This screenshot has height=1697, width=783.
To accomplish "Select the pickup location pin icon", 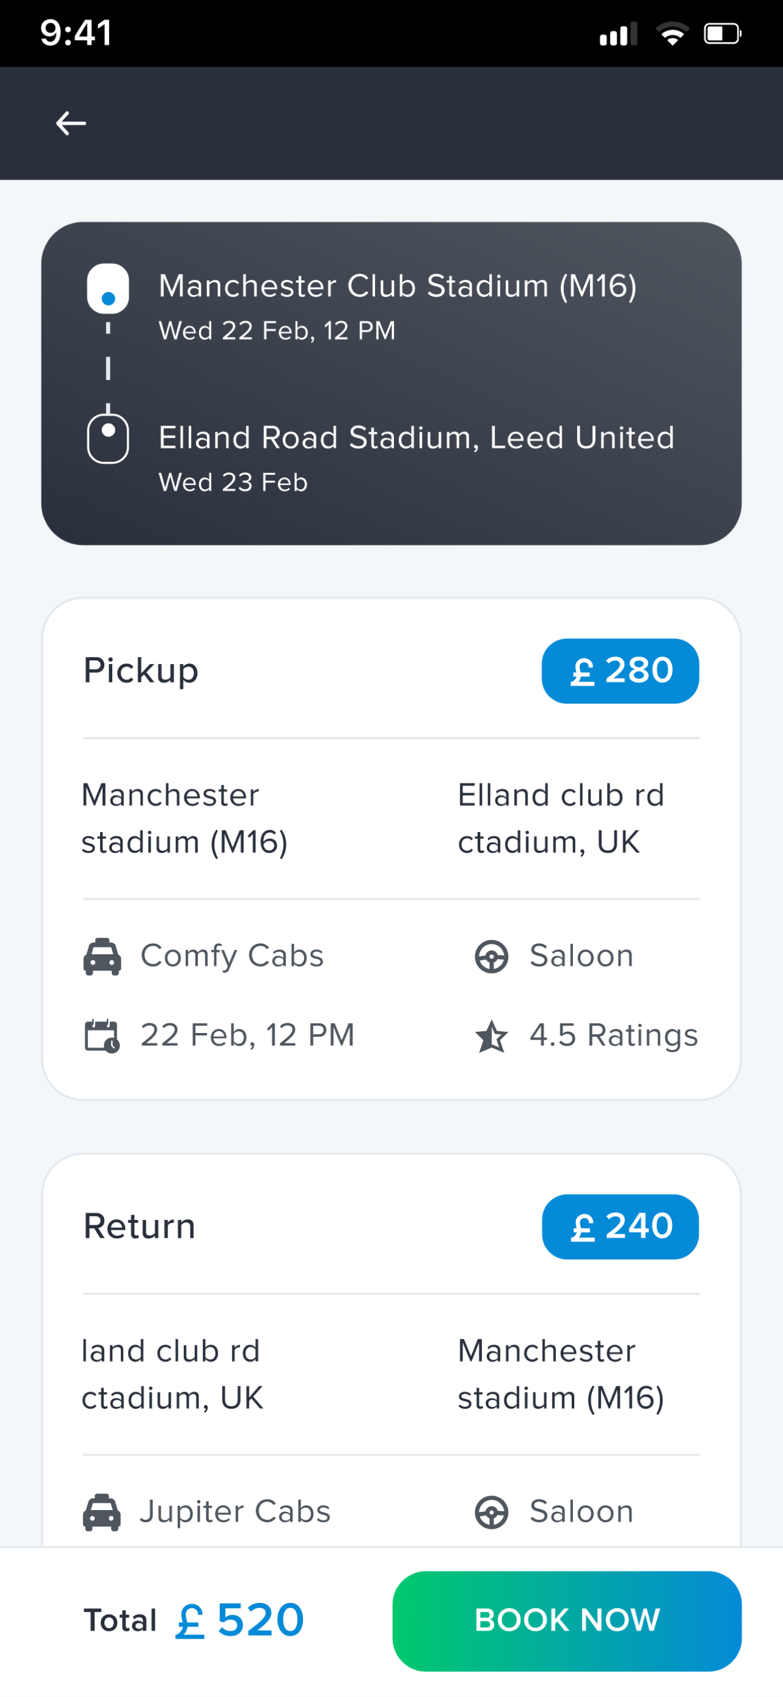I will [108, 288].
